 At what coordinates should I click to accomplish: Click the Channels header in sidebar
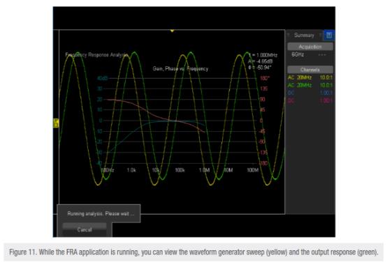tap(310, 70)
